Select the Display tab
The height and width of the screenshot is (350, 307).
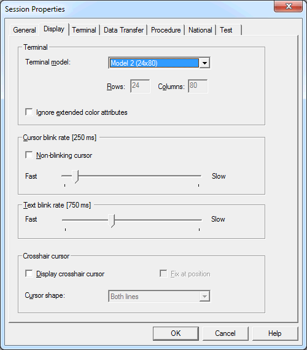tap(54, 29)
